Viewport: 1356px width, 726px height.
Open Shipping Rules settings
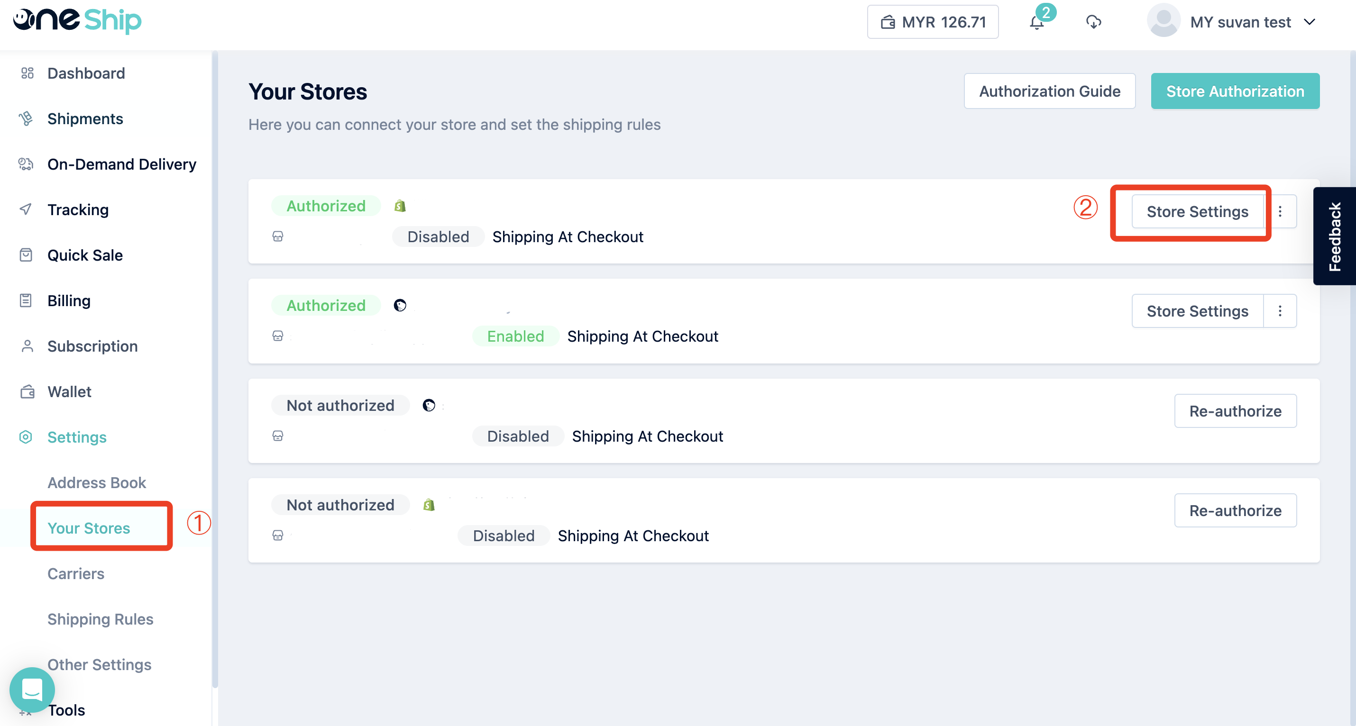point(101,619)
